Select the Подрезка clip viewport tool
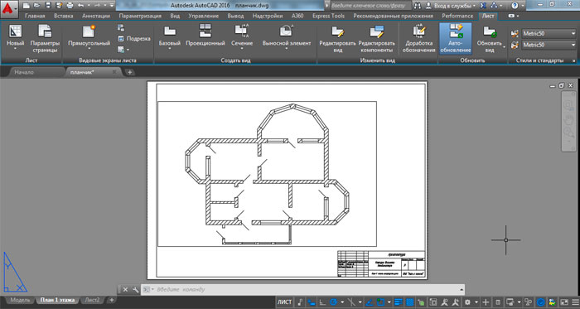The image size is (580, 309). tap(134, 38)
